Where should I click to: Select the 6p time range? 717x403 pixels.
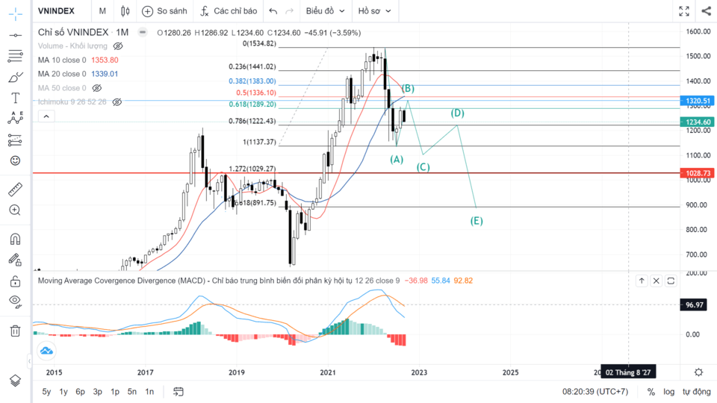[x=80, y=392]
